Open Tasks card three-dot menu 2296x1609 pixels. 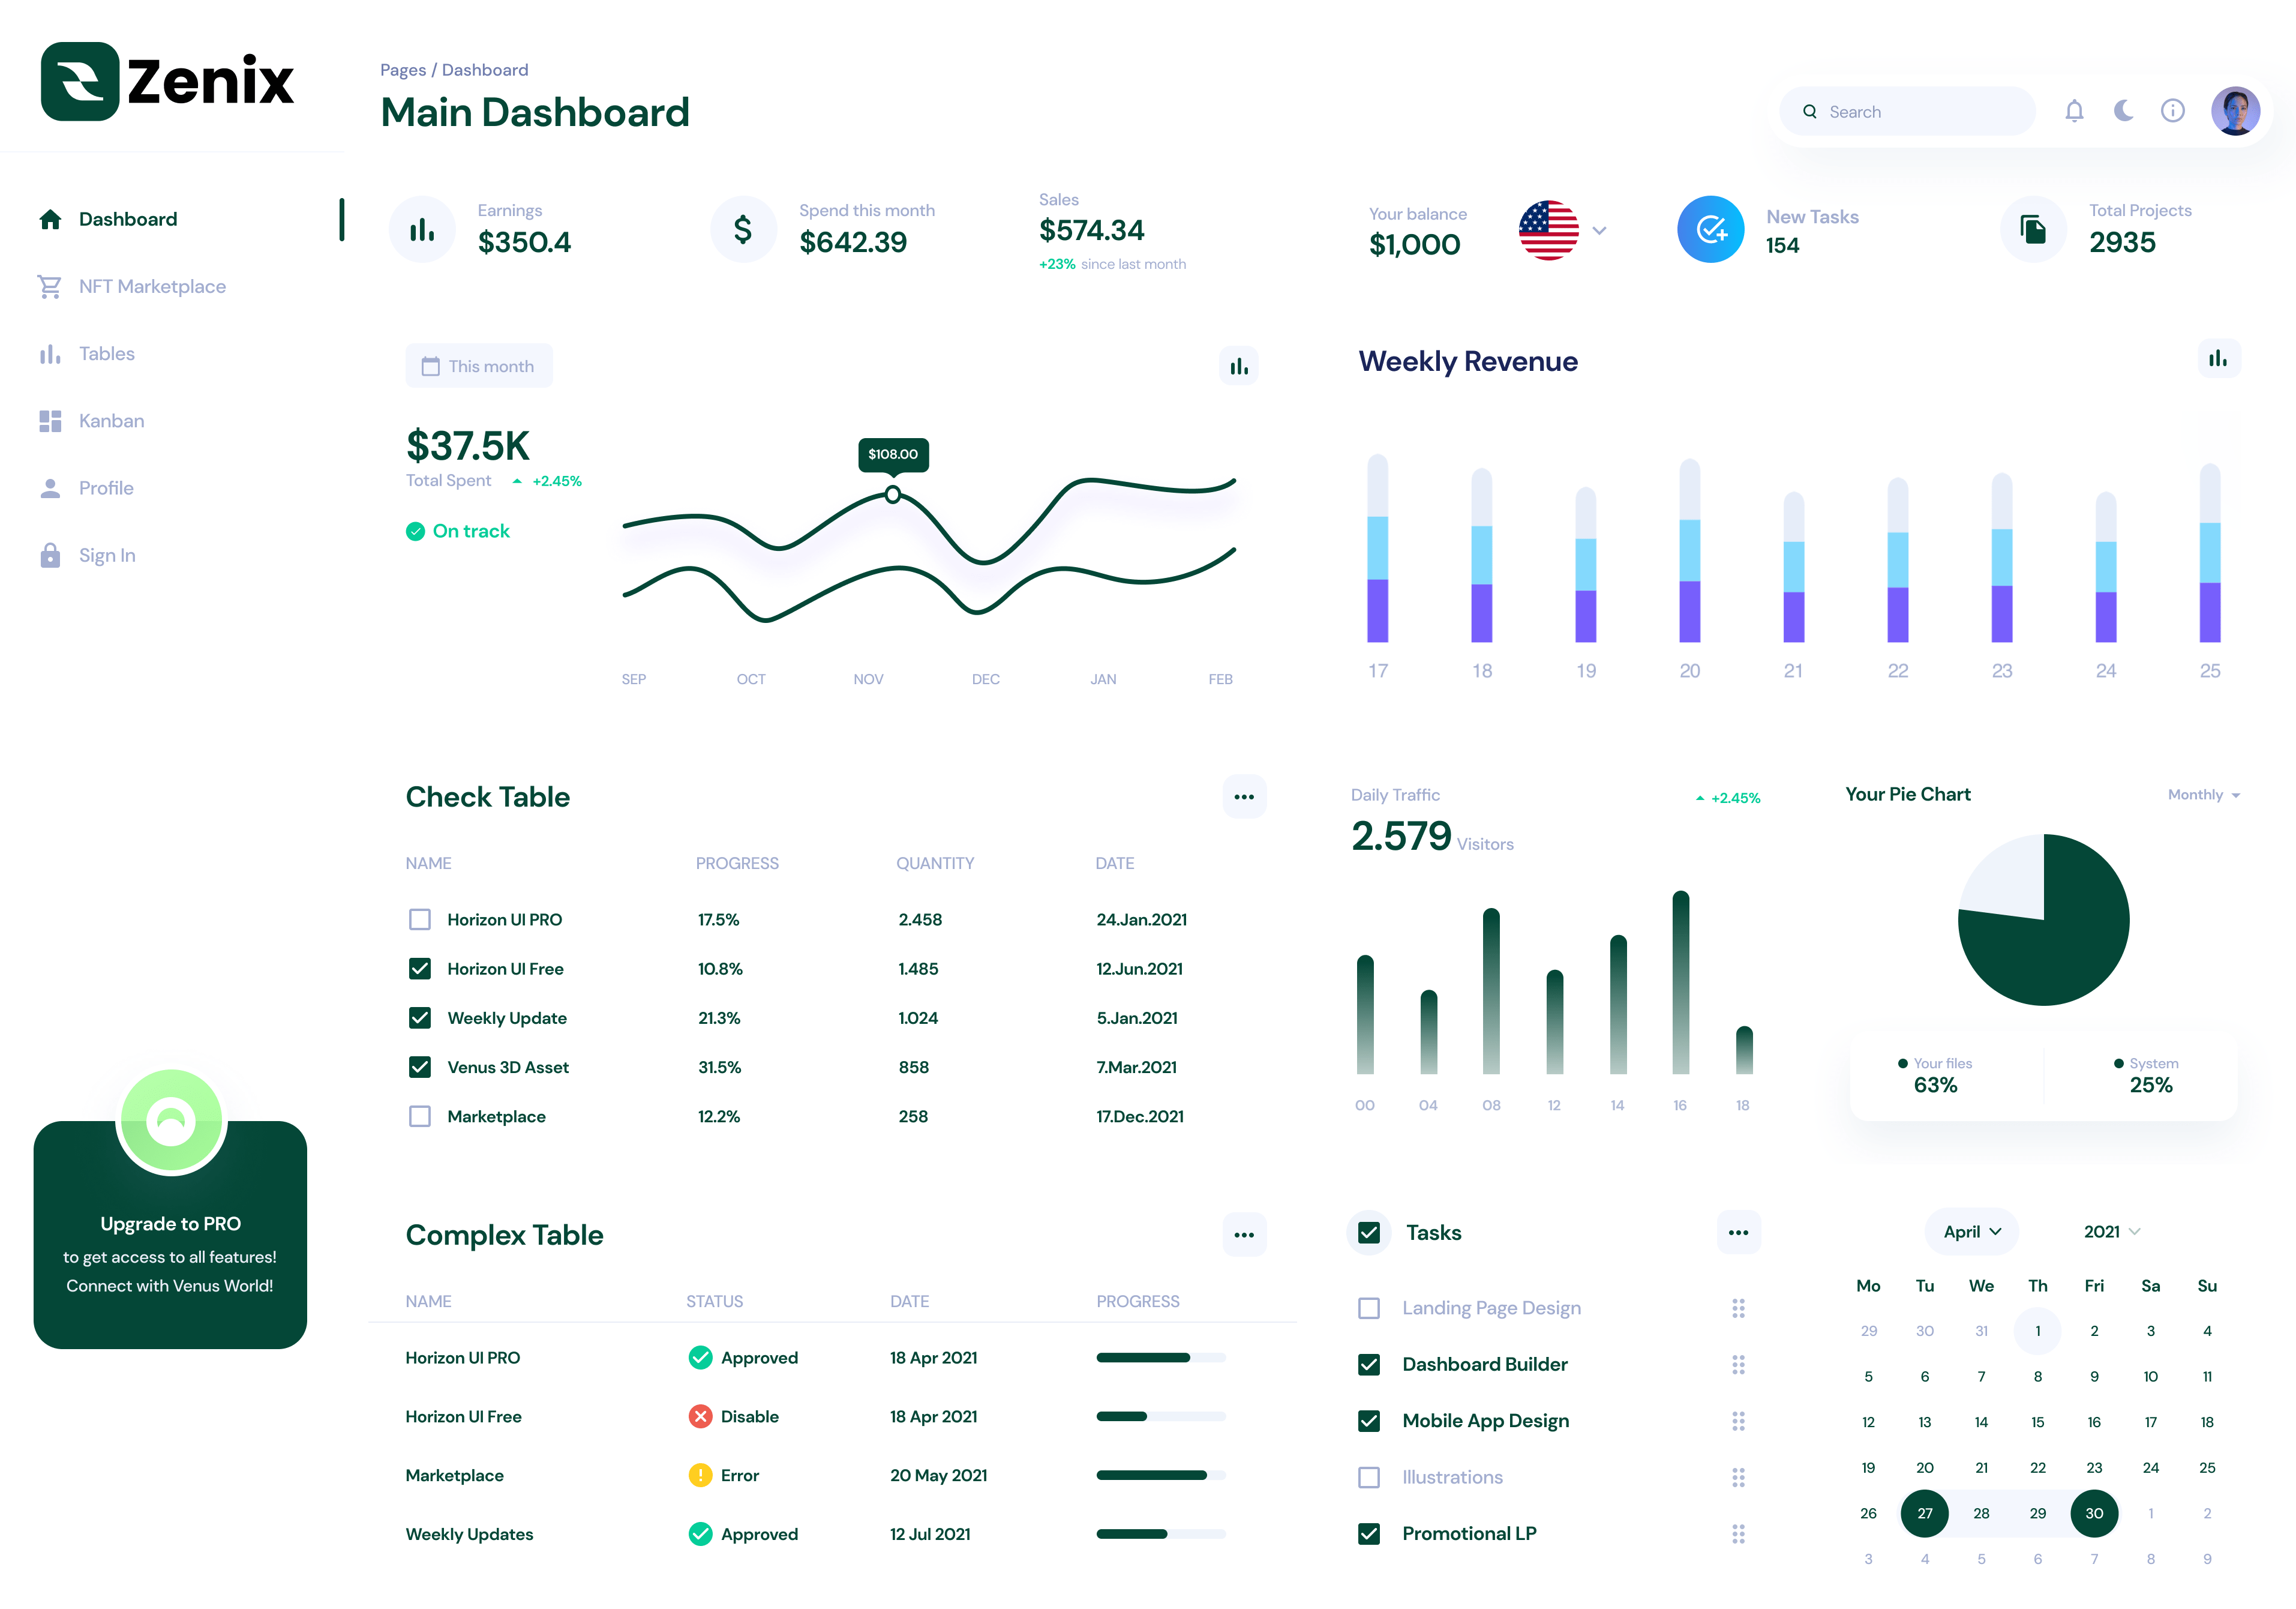1738,1232
